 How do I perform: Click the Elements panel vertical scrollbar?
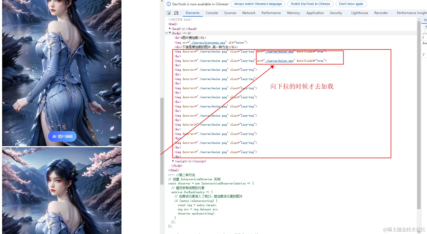[x=419, y=115]
